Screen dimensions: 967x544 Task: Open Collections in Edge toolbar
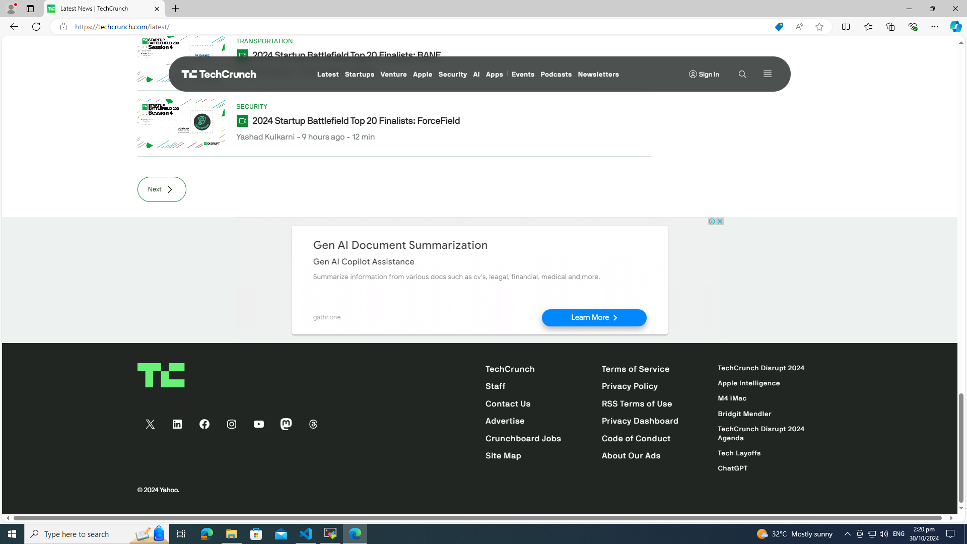tap(890, 27)
